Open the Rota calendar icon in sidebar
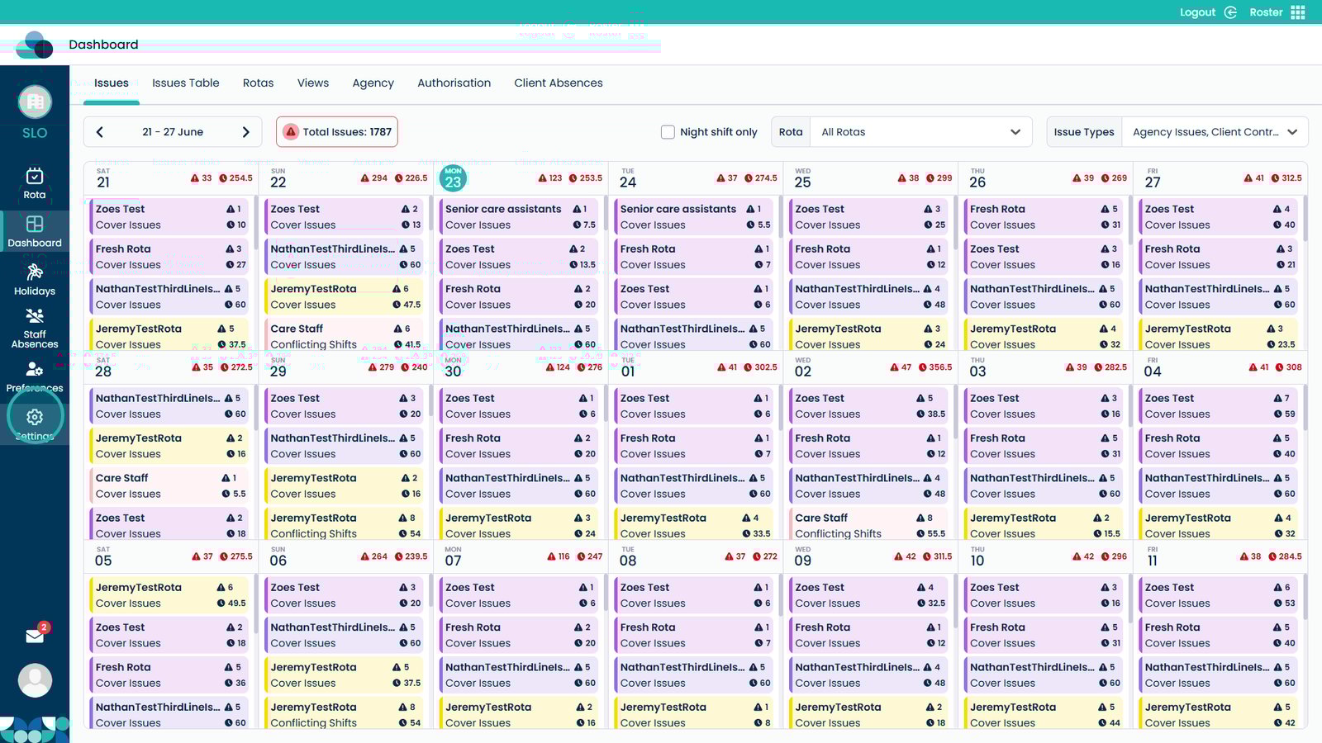Viewport: 1322px width, 743px height. [x=35, y=176]
